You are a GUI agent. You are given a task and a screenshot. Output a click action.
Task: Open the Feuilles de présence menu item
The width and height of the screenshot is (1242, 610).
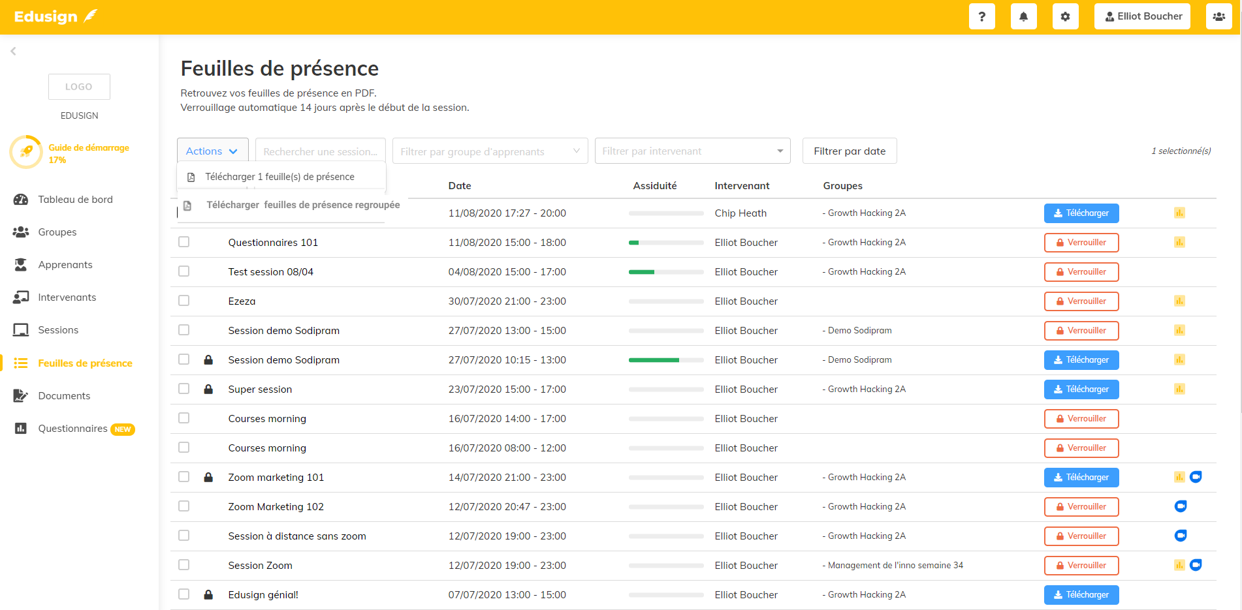(85, 363)
